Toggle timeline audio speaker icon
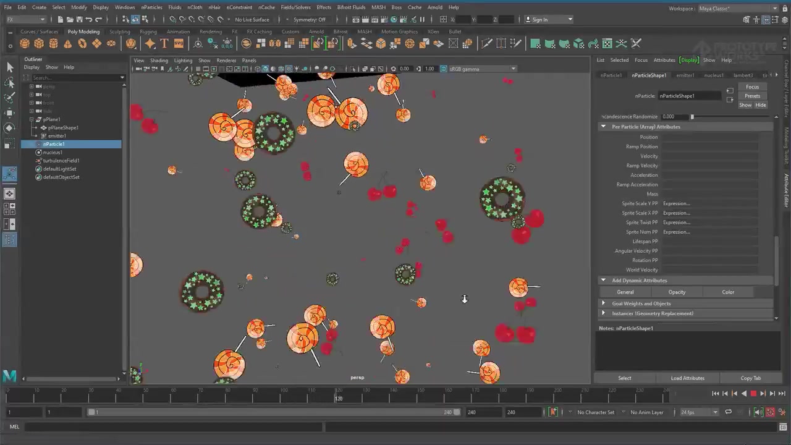This screenshot has width=791, height=445. [x=758, y=412]
